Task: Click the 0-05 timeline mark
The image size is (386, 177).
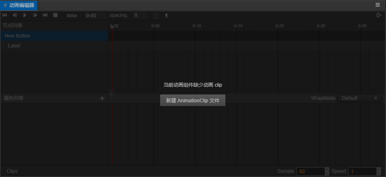Action: coord(156,26)
